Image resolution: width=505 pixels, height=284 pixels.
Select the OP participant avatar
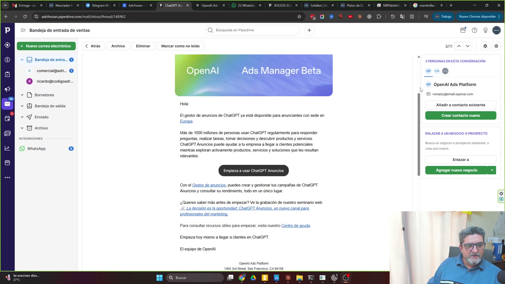coord(428,71)
